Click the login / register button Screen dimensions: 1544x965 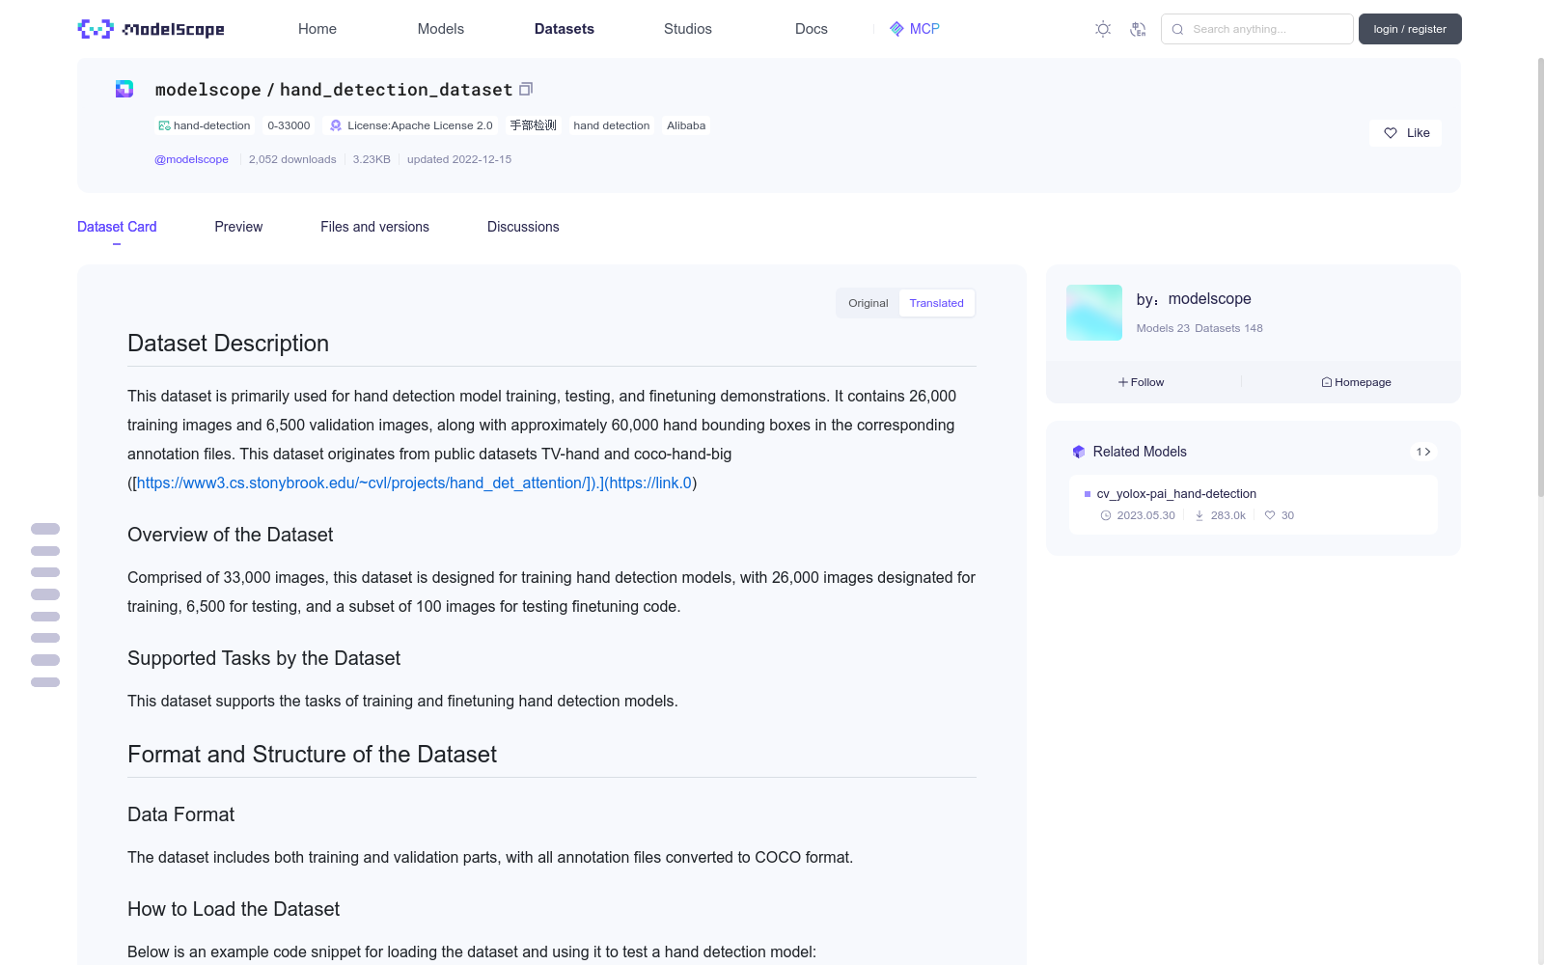[x=1410, y=29]
